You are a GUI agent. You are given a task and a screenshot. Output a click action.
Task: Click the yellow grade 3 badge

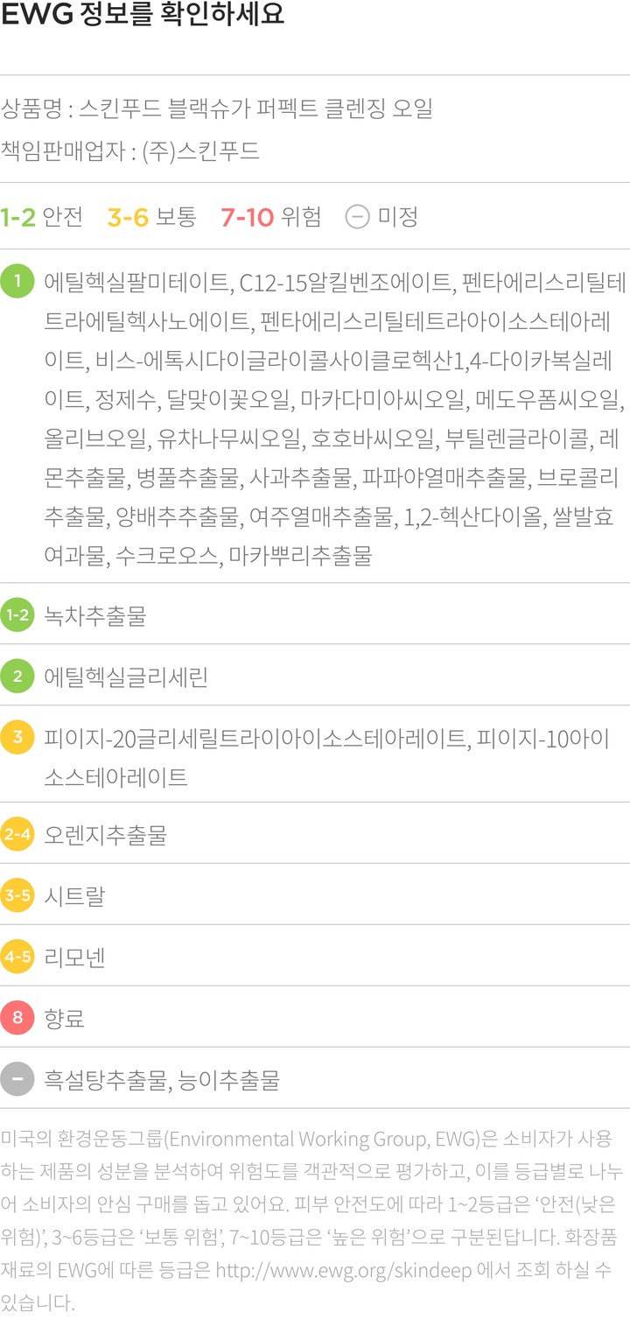pos(17,738)
